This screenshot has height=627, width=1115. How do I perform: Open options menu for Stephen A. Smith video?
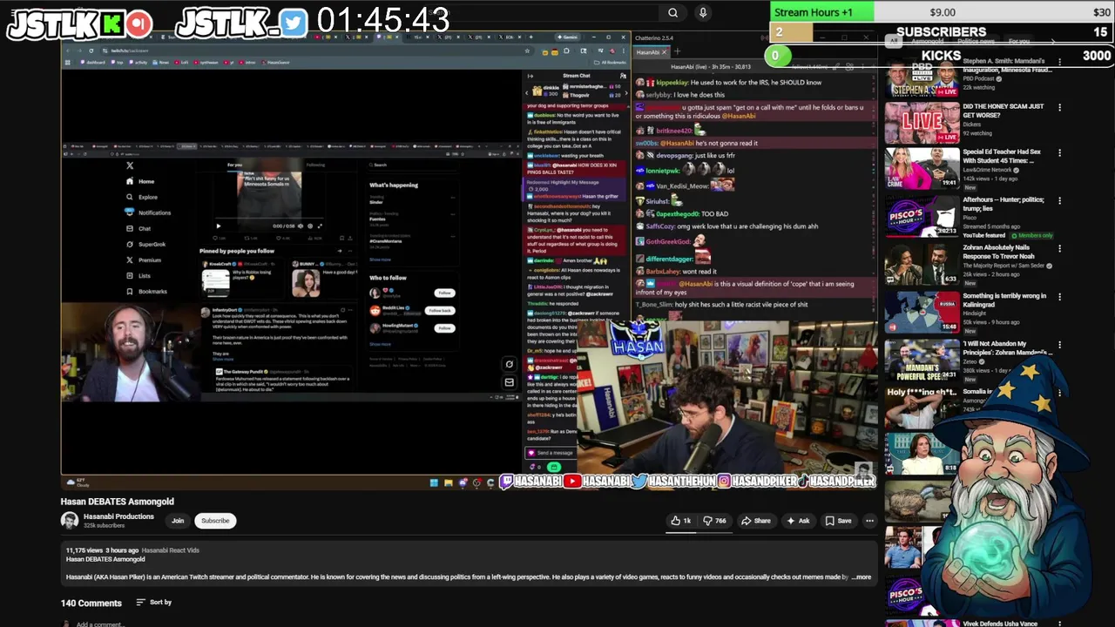tap(1059, 63)
